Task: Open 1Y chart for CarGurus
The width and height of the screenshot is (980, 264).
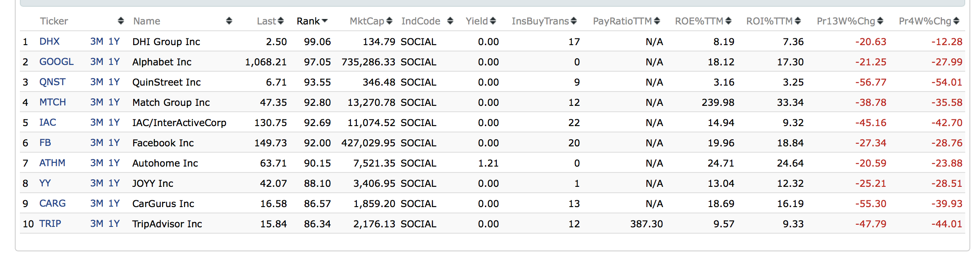Action: coord(114,204)
